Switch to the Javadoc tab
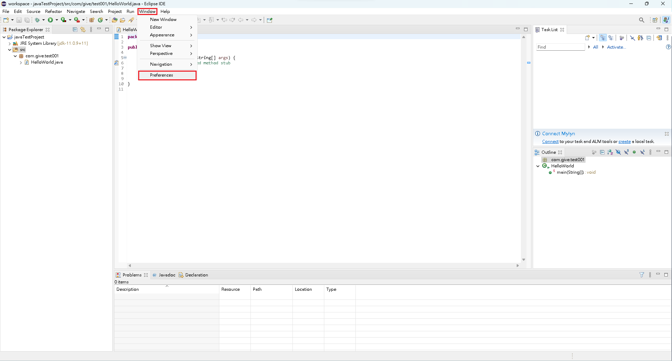The image size is (672, 361). (x=167, y=275)
